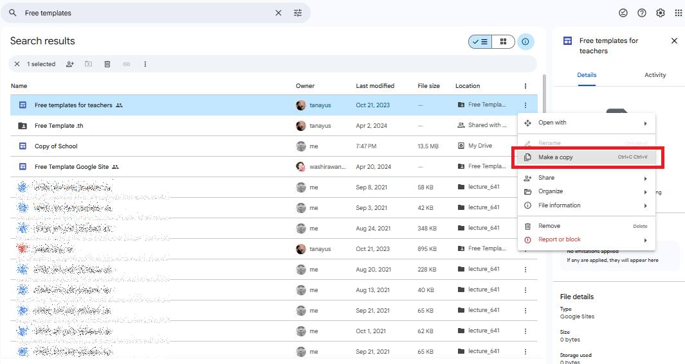
Task: Click the trash icon in selection toolbar
Action: click(107, 64)
